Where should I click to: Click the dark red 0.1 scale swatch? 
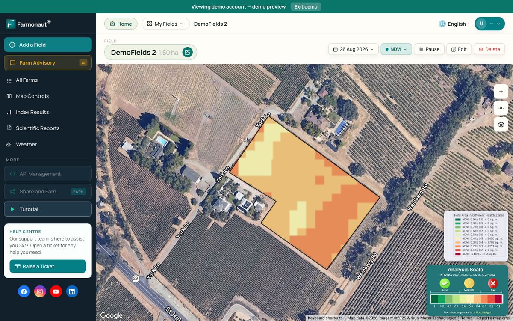(498, 299)
